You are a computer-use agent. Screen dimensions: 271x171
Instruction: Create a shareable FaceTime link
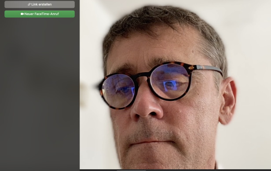40,4
